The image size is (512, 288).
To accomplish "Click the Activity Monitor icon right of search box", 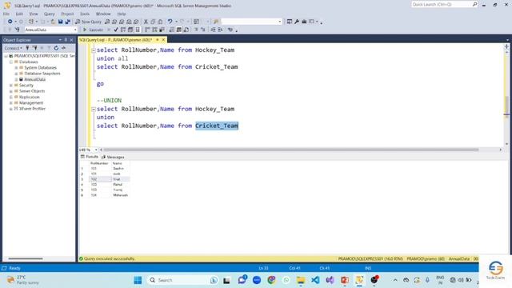I will coord(290,22).
